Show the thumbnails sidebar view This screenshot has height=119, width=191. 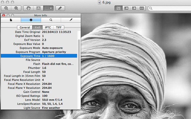pos(126,8)
